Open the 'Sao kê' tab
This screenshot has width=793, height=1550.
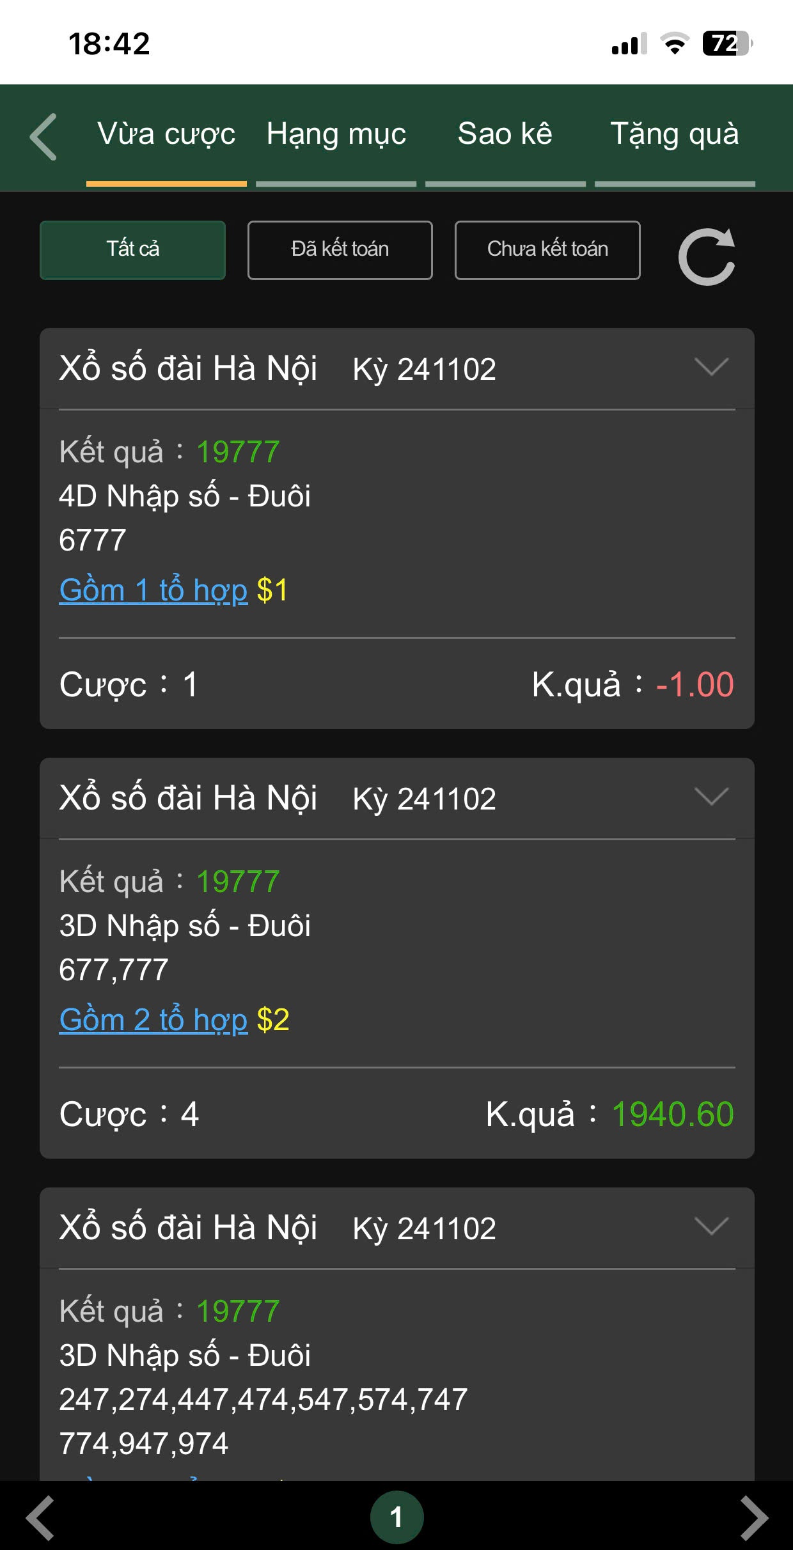[x=505, y=134]
